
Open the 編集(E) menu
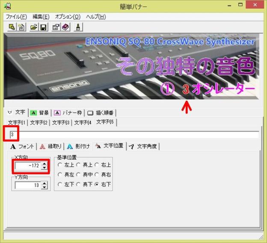[x=41, y=17]
